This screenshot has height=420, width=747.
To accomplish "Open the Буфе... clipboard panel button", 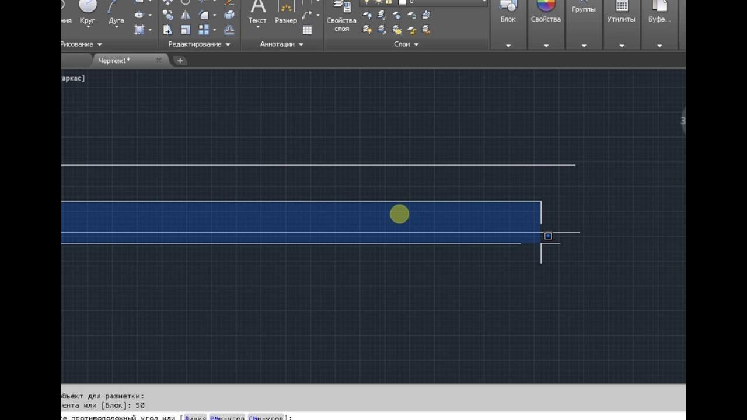I will [x=659, y=13].
